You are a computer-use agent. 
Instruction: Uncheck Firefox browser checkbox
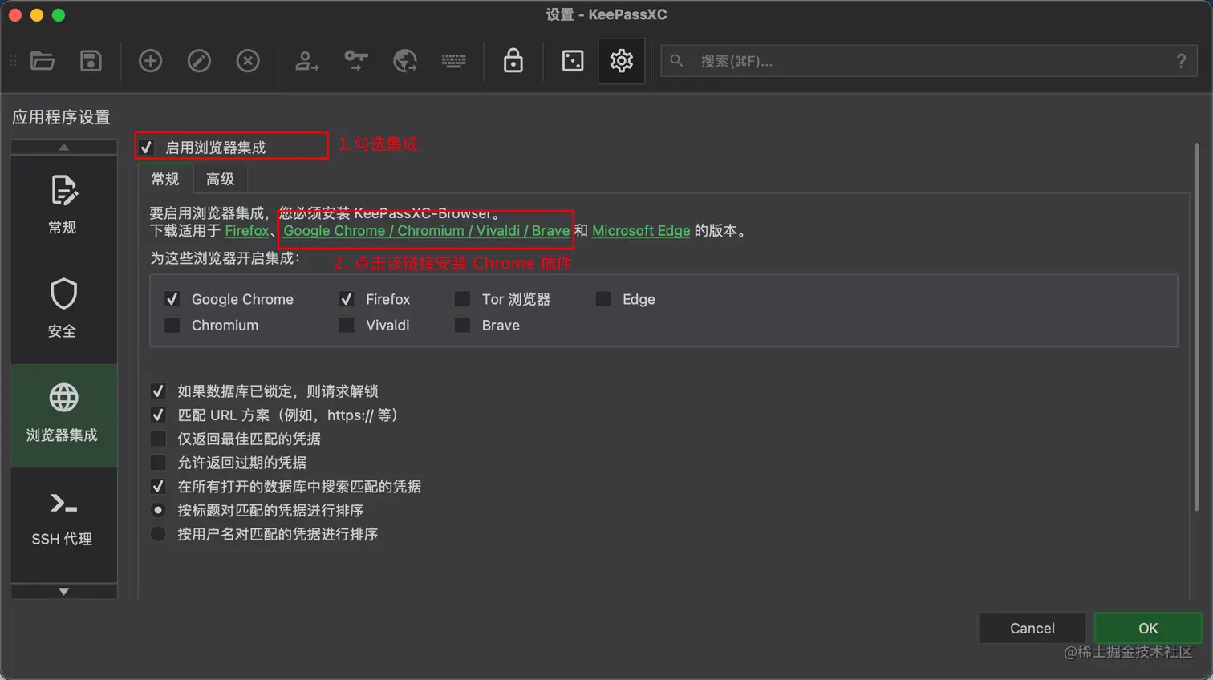tap(347, 299)
